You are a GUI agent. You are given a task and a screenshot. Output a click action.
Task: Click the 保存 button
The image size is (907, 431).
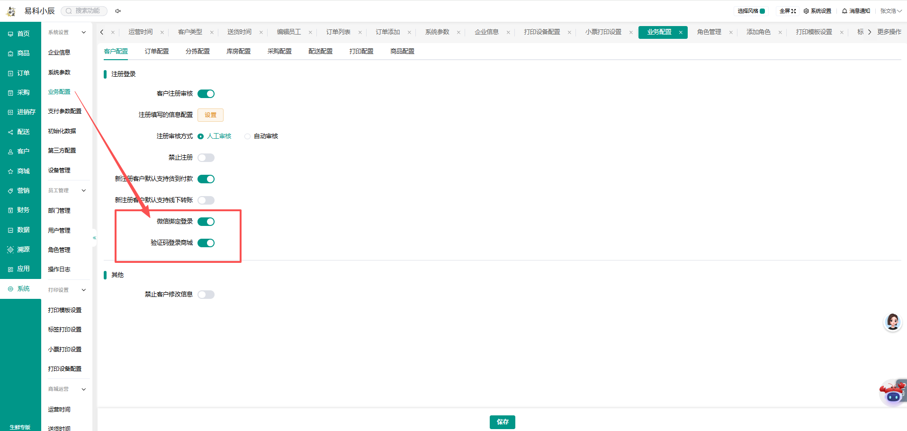click(503, 422)
